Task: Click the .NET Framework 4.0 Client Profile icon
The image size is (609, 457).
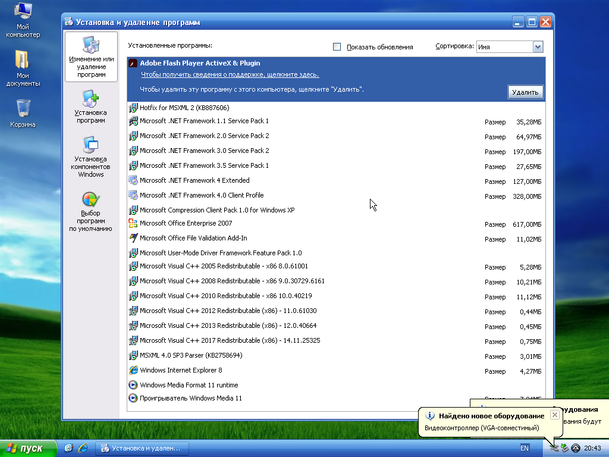Action: click(133, 195)
